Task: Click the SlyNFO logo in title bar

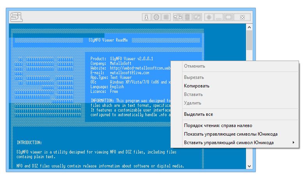Action: (x=16, y=17)
